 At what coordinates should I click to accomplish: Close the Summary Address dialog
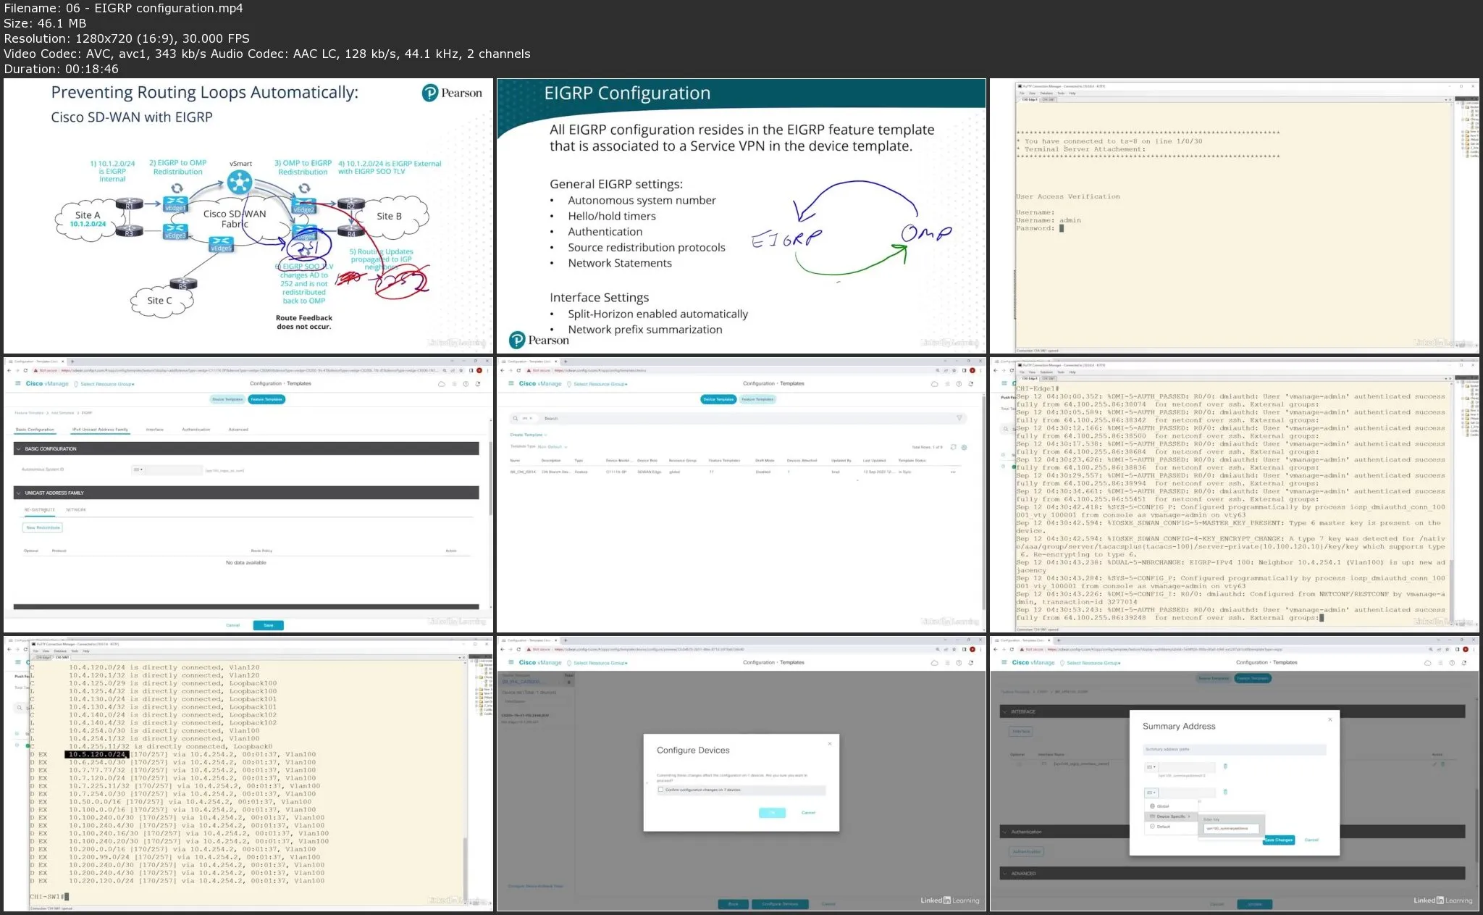pos(1329,719)
